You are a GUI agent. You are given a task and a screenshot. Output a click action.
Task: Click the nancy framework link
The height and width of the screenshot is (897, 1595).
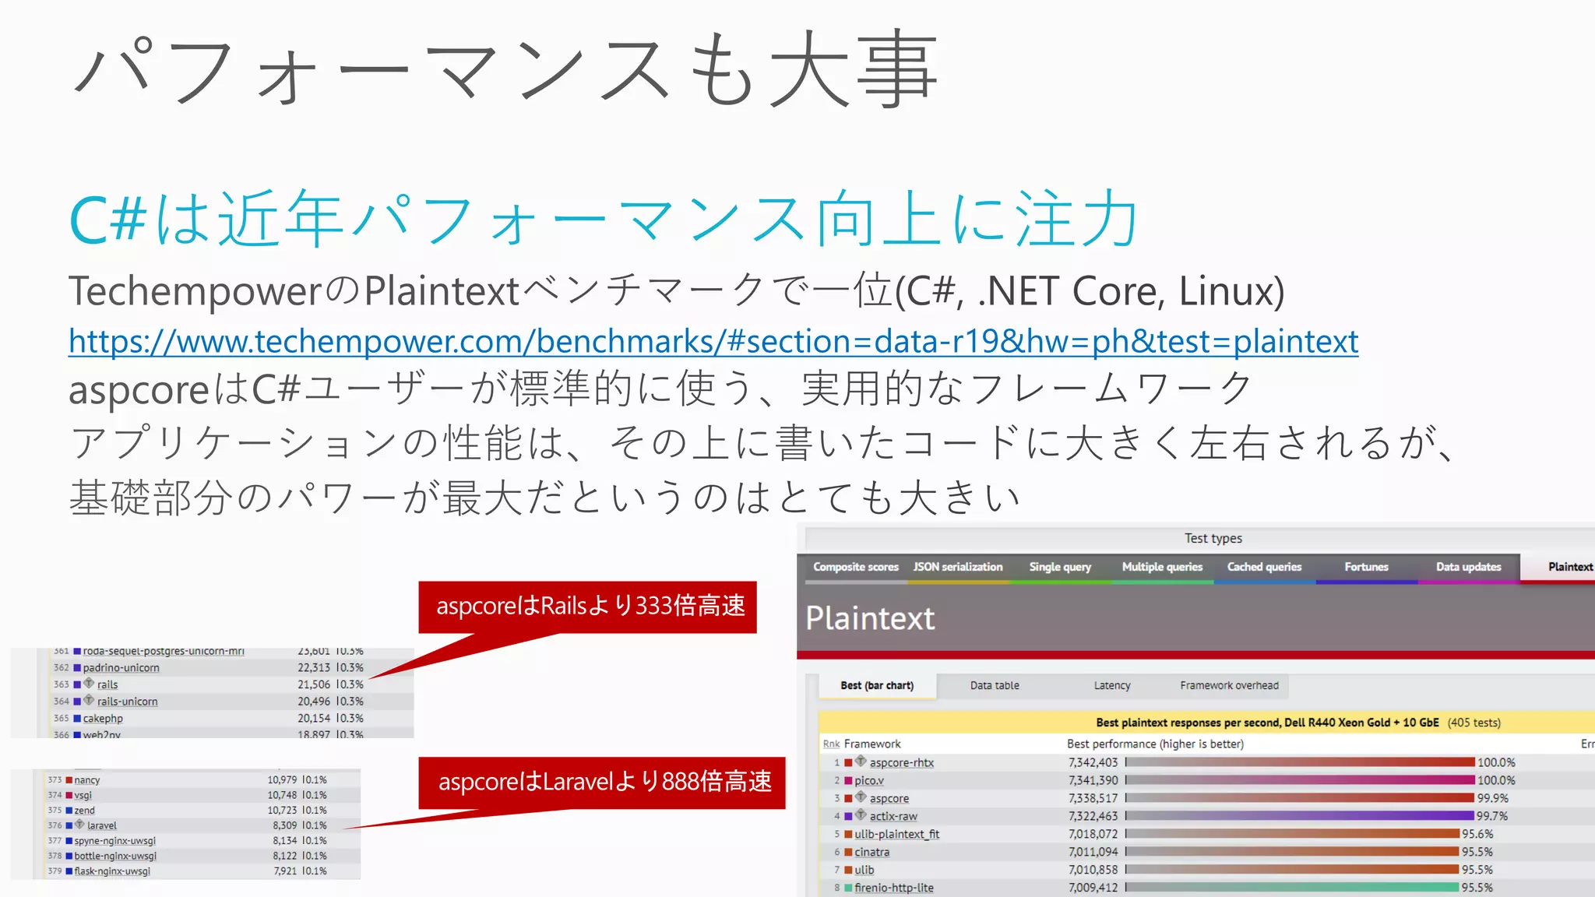87,780
